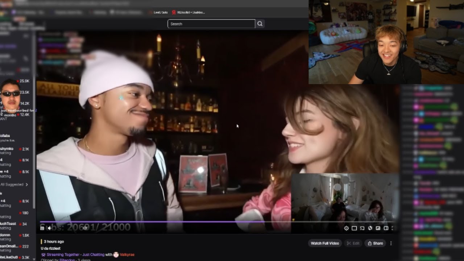Click Valkyrae's small avatar icon
Viewport: 464px width, 261px height.
[x=116, y=255]
